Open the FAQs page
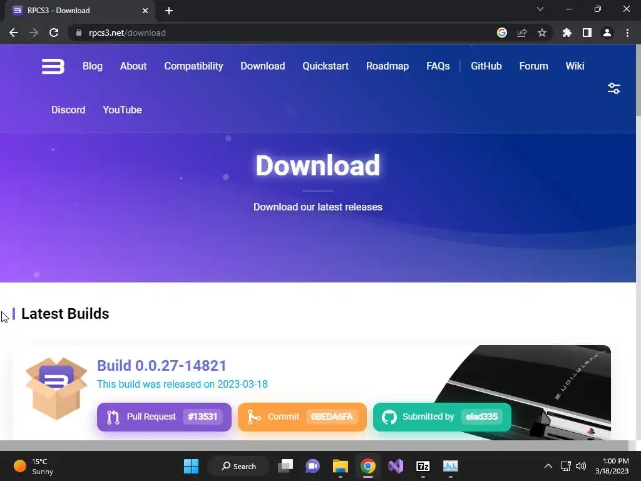 point(438,66)
